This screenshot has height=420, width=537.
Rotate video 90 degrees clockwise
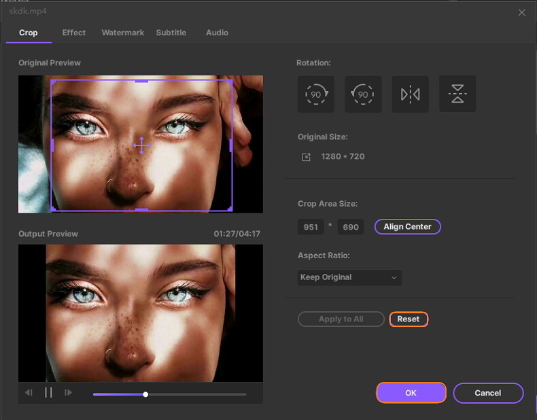click(x=316, y=94)
